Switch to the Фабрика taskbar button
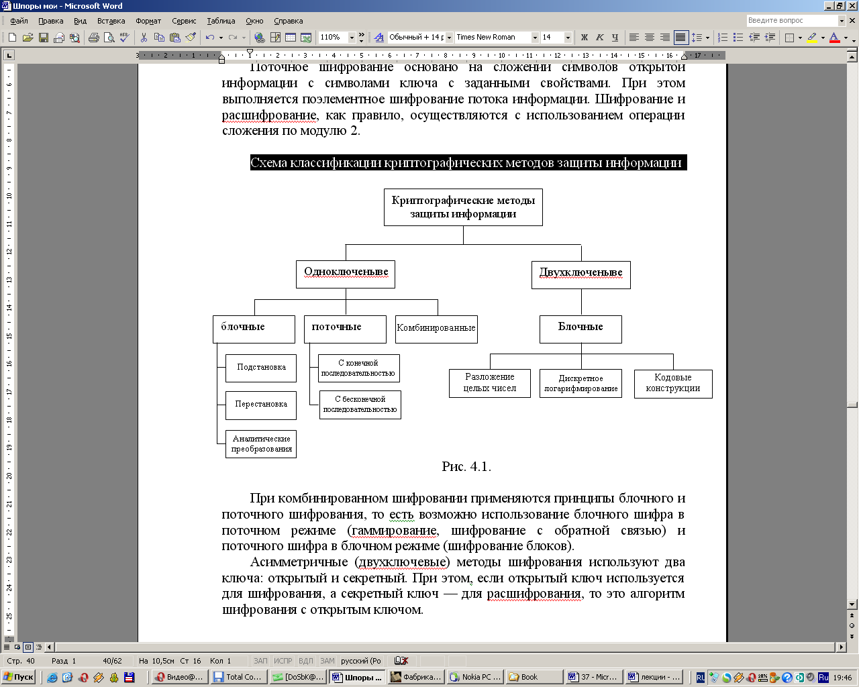 point(416,677)
